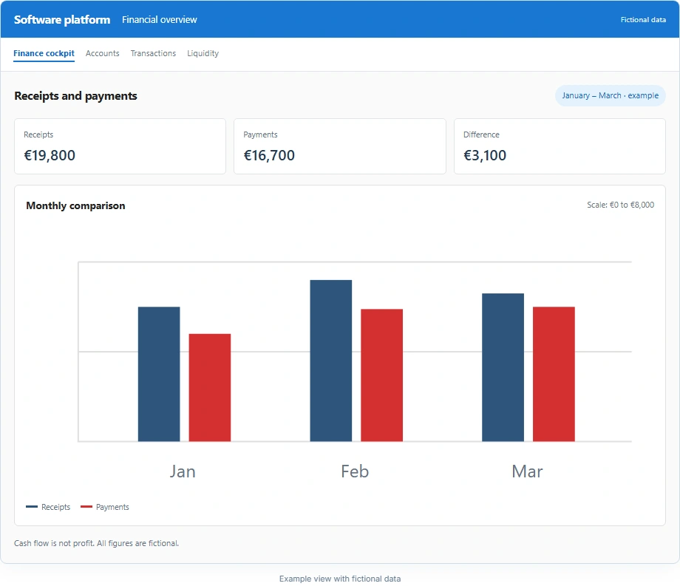Select the Payments summary card
Viewport: 680px width, 586px height.
pos(340,146)
